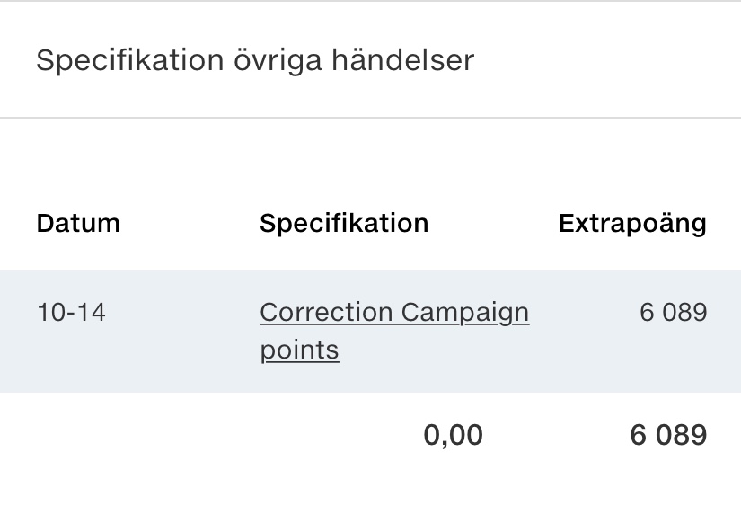Image resolution: width=741 pixels, height=523 pixels.
Task: Sort by the Datum column header
Action: [x=78, y=223]
